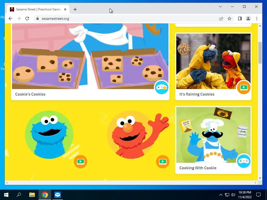Bookmark this page with the star icon
Viewport: 267px width, 200px height.
coord(229,18)
